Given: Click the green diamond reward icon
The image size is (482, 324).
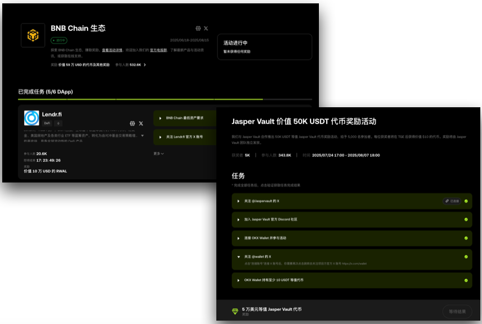Looking at the screenshot, I should [x=235, y=312].
